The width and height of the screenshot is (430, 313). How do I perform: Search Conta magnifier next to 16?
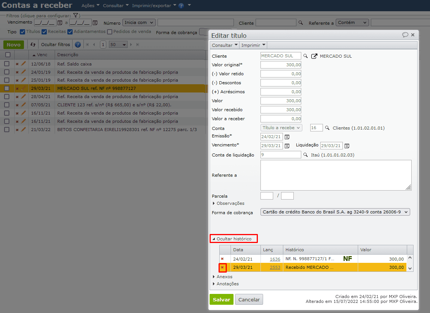(x=327, y=128)
